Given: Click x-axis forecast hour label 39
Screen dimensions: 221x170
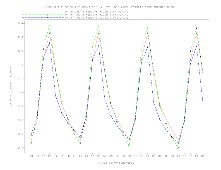Looking at the screenshot, I should pyautogui.click(x=111, y=156).
